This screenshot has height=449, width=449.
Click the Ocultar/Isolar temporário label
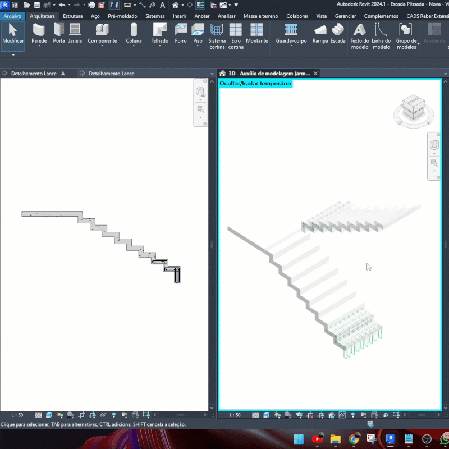click(x=255, y=83)
